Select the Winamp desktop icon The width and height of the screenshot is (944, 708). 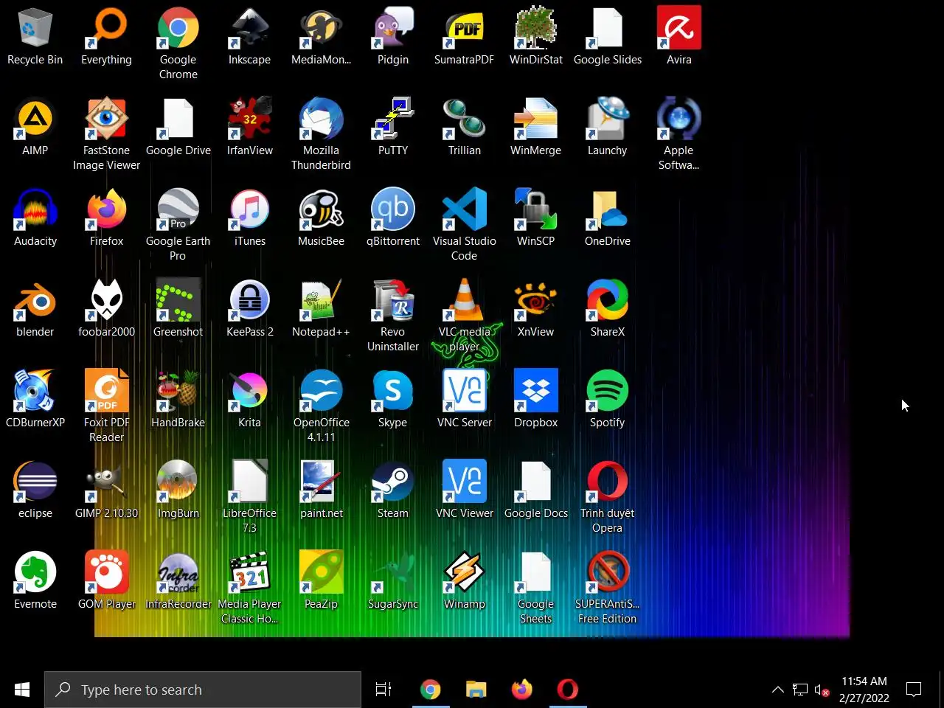click(464, 573)
